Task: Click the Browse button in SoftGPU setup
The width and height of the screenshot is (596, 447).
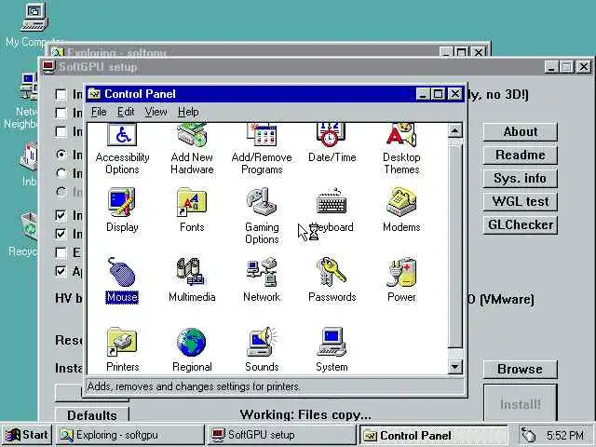Action: pos(520,369)
